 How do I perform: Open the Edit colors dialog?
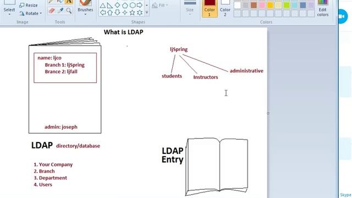[x=323, y=8]
